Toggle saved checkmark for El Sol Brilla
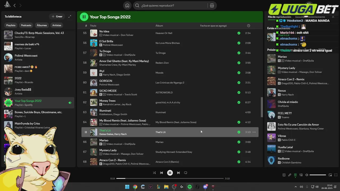 coord(239,43)
